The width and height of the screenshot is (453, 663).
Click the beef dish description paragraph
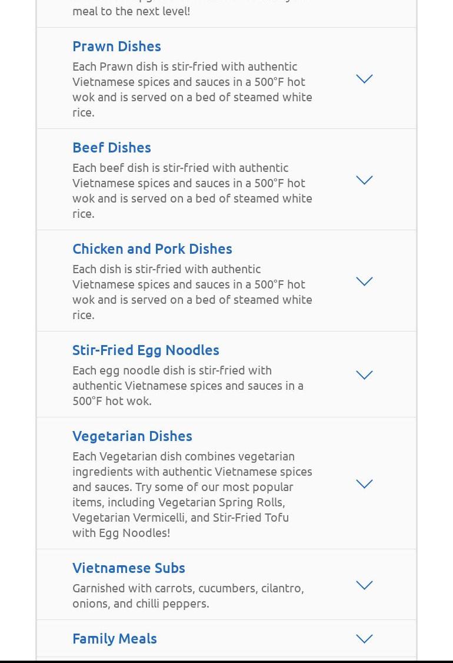point(192,190)
